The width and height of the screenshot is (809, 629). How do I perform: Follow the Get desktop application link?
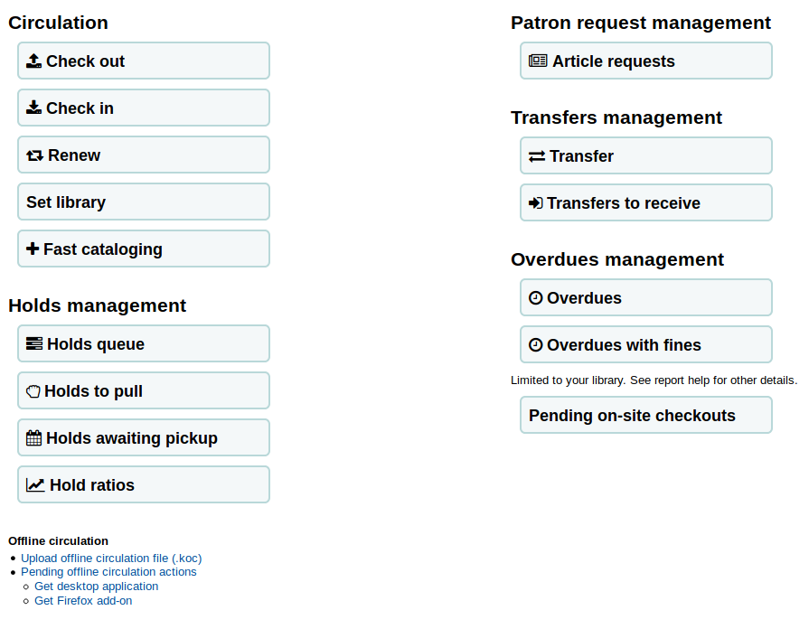click(96, 587)
